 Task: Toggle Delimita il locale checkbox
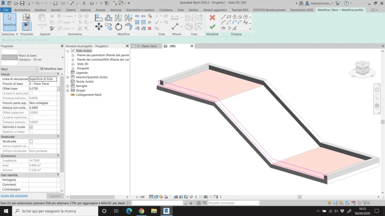pyautogui.click(x=31, y=127)
